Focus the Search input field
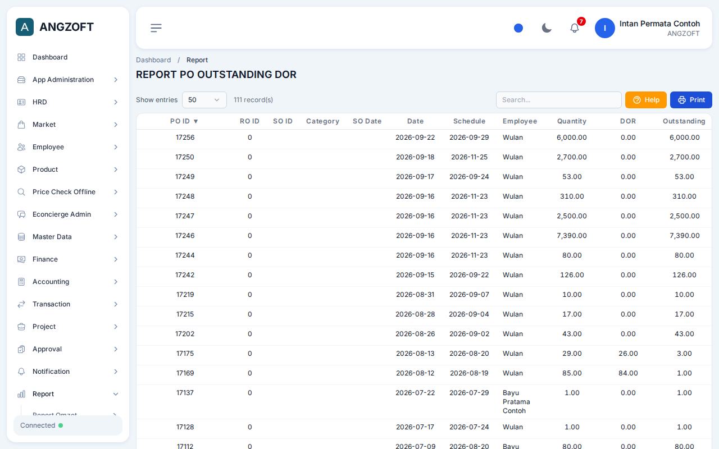The height and width of the screenshot is (449, 719). click(559, 100)
